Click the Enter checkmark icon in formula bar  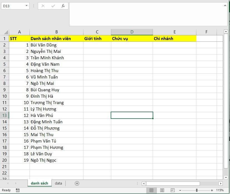53,6
